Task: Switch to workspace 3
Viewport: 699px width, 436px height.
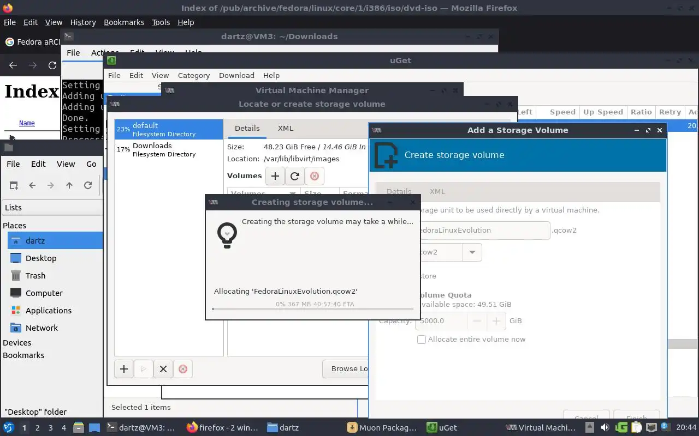Action: click(51, 428)
